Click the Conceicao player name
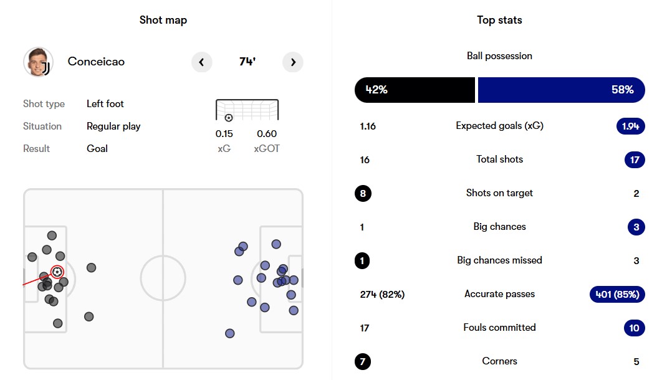The width and height of the screenshot is (662, 380). 96,62
